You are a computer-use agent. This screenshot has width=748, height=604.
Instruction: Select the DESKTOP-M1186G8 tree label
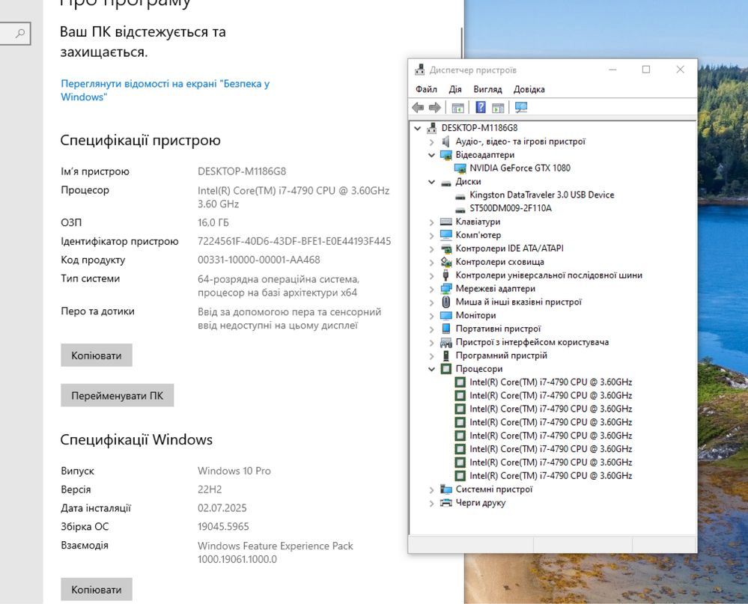pyautogui.click(x=479, y=128)
